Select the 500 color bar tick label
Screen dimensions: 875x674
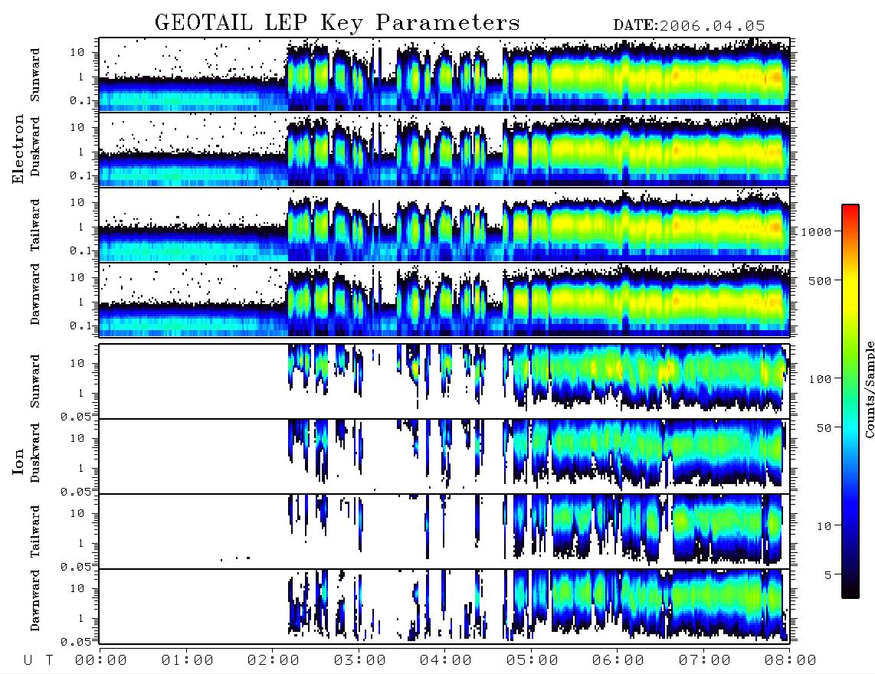tap(820, 281)
